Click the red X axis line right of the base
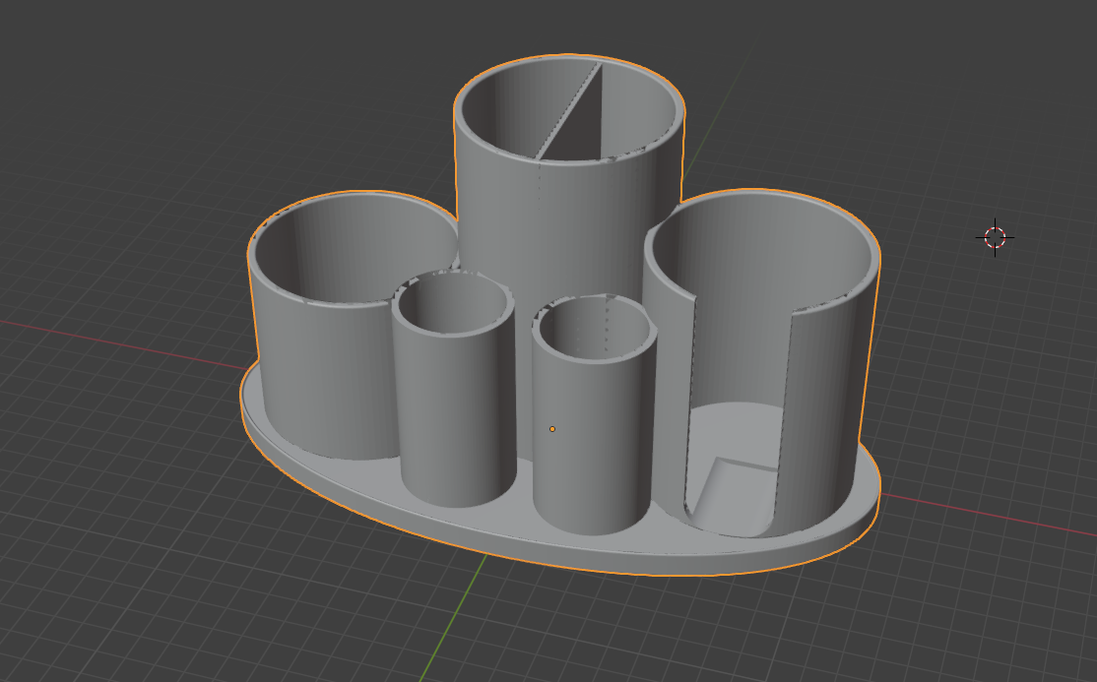This screenshot has width=1097, height=682. click(x=988, y=514)
